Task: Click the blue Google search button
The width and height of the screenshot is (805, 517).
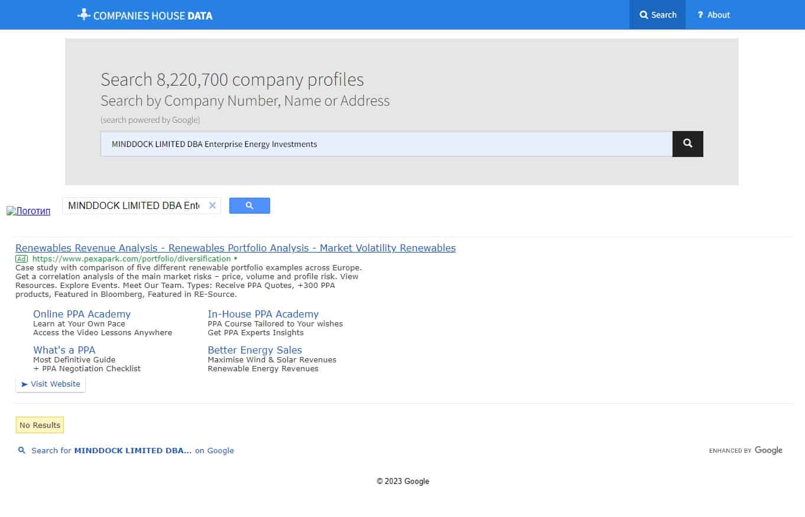Action: (x=249, y=205)
